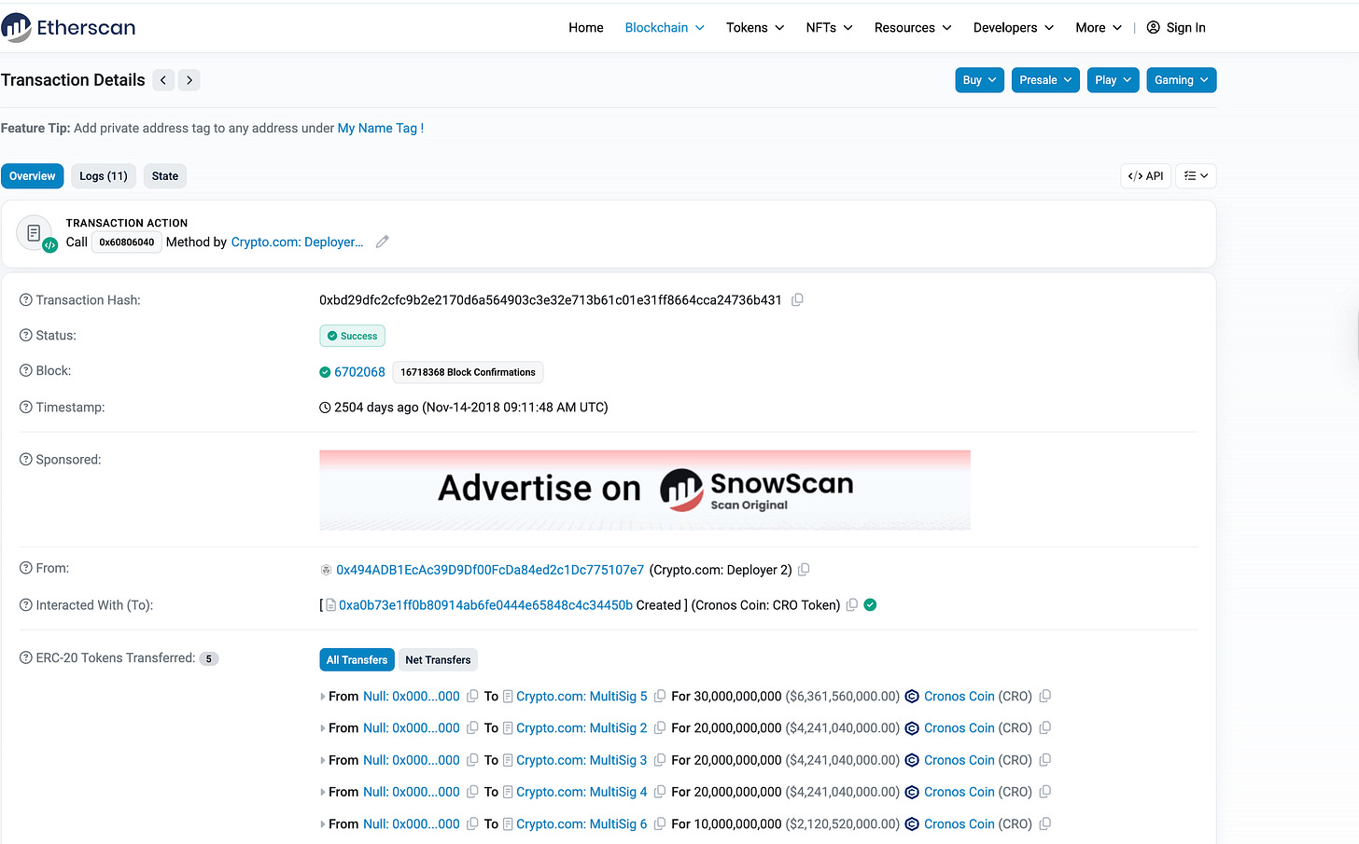Copy Null address in MultiSig 5 row

tap(472, 697)
